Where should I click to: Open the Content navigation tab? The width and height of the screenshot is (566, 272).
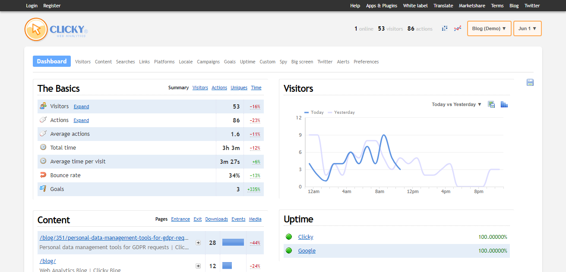point(104,62)
